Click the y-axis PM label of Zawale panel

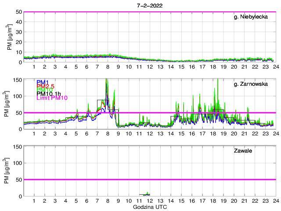10,171
